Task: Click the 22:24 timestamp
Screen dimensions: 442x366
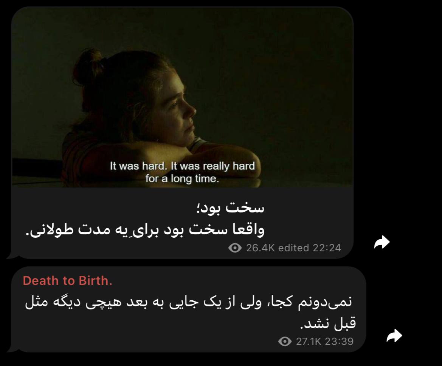Action: 327,248
